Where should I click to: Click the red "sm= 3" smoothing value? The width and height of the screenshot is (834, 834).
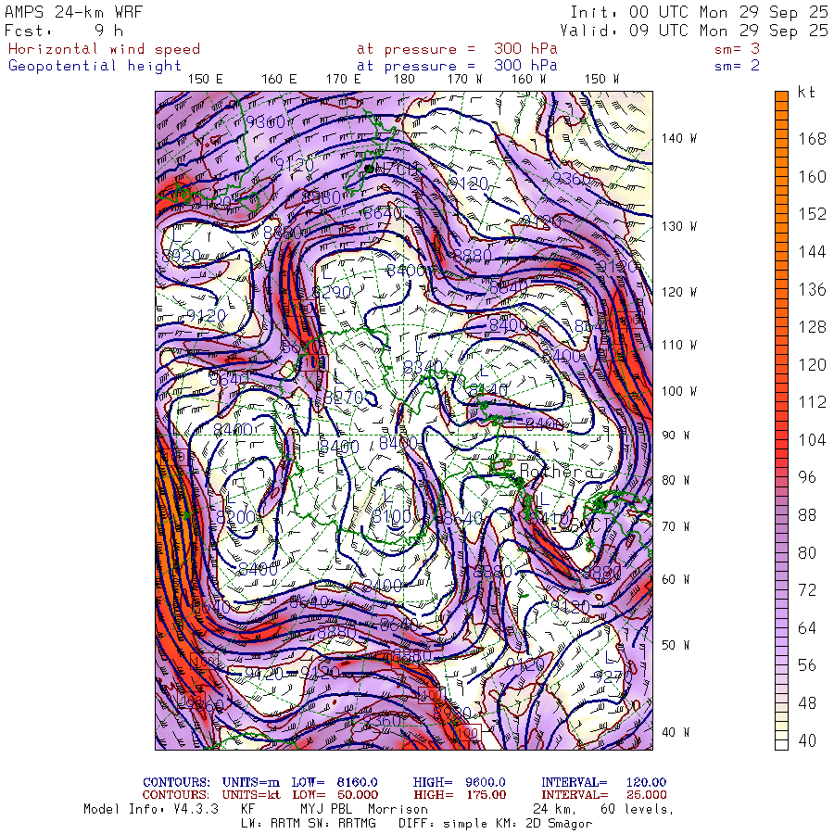point(738,49)
